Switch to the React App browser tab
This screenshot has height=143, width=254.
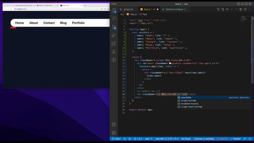71,6
